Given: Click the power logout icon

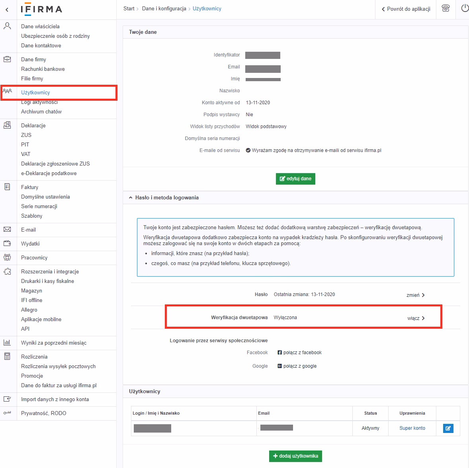Looking at the screenshot, I should click(464, 8).
